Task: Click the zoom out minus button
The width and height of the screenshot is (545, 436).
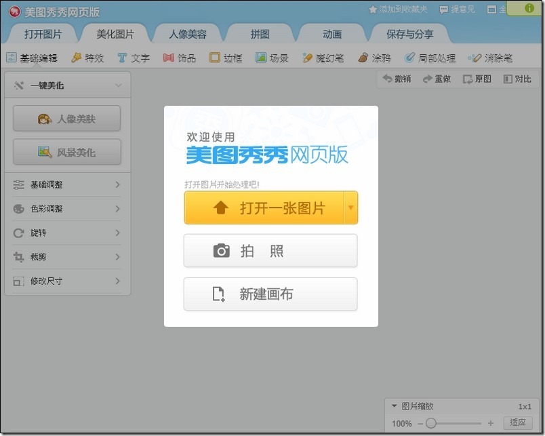Action: point(420,424)
